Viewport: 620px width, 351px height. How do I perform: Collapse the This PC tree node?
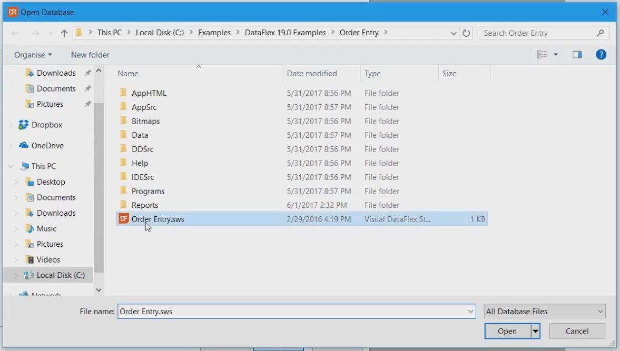[x=11, y=166]
